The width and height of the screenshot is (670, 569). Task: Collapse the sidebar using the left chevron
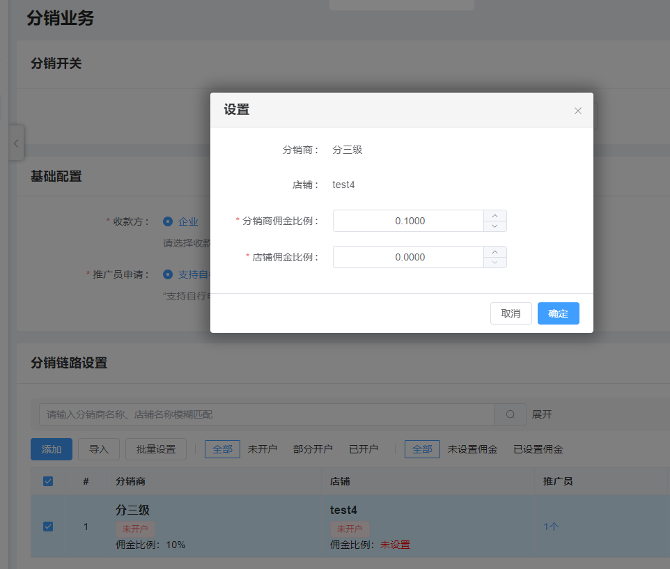[16, 143]
